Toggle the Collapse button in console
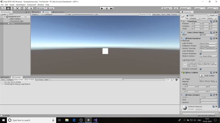The width and height of the screenshot is (220, 123). coord(10,80)
